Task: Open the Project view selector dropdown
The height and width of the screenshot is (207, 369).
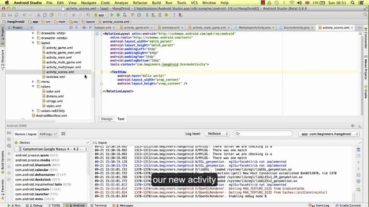Action: pyautogui.click(x=20, y=28)
